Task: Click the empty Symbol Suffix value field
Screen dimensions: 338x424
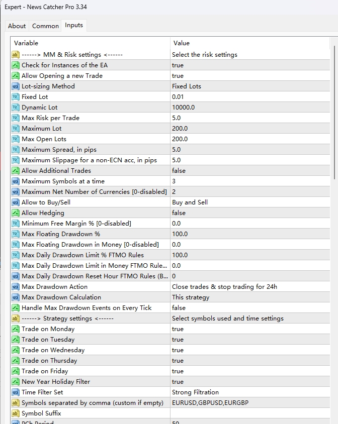Action: coord(250,413)
